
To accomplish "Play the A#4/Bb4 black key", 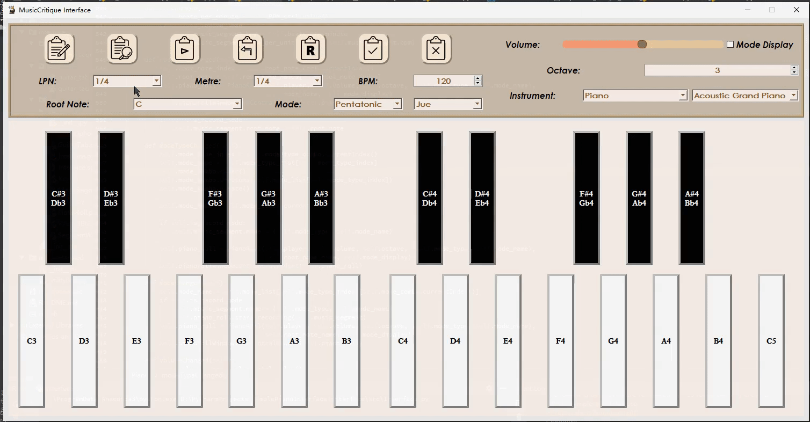I will [692, 198].
